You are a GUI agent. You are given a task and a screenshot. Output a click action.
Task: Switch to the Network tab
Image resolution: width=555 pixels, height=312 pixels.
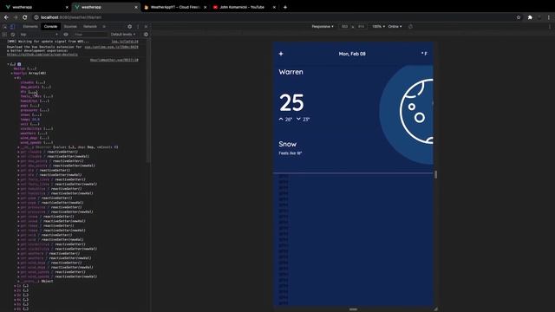[90, 27]
